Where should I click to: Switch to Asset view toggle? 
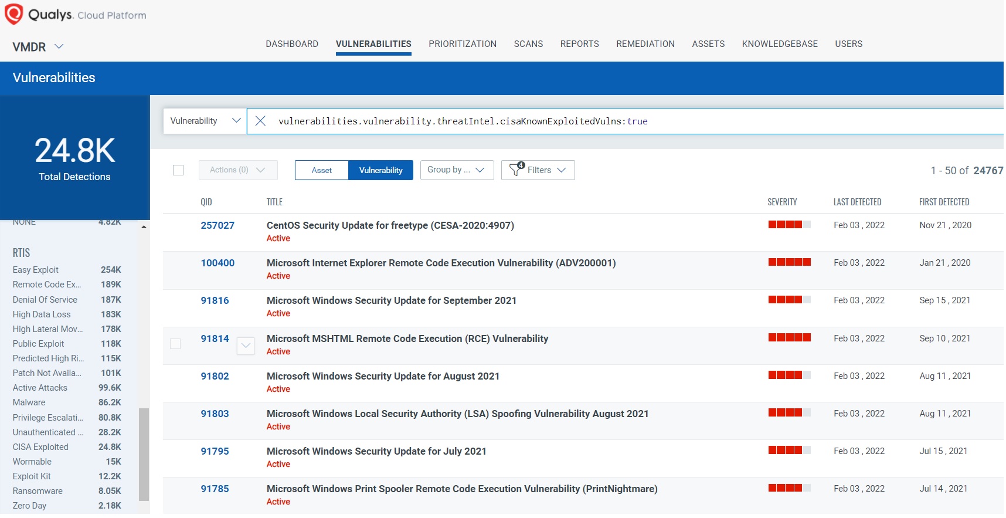tap(322, 170)
